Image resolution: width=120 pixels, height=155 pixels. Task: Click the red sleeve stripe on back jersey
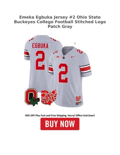tap(27, 53)
